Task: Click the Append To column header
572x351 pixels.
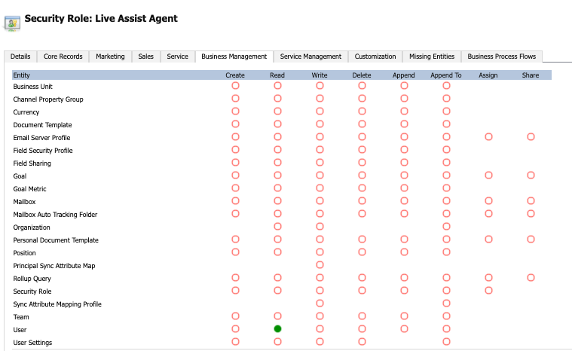Action: coord(446,75)
